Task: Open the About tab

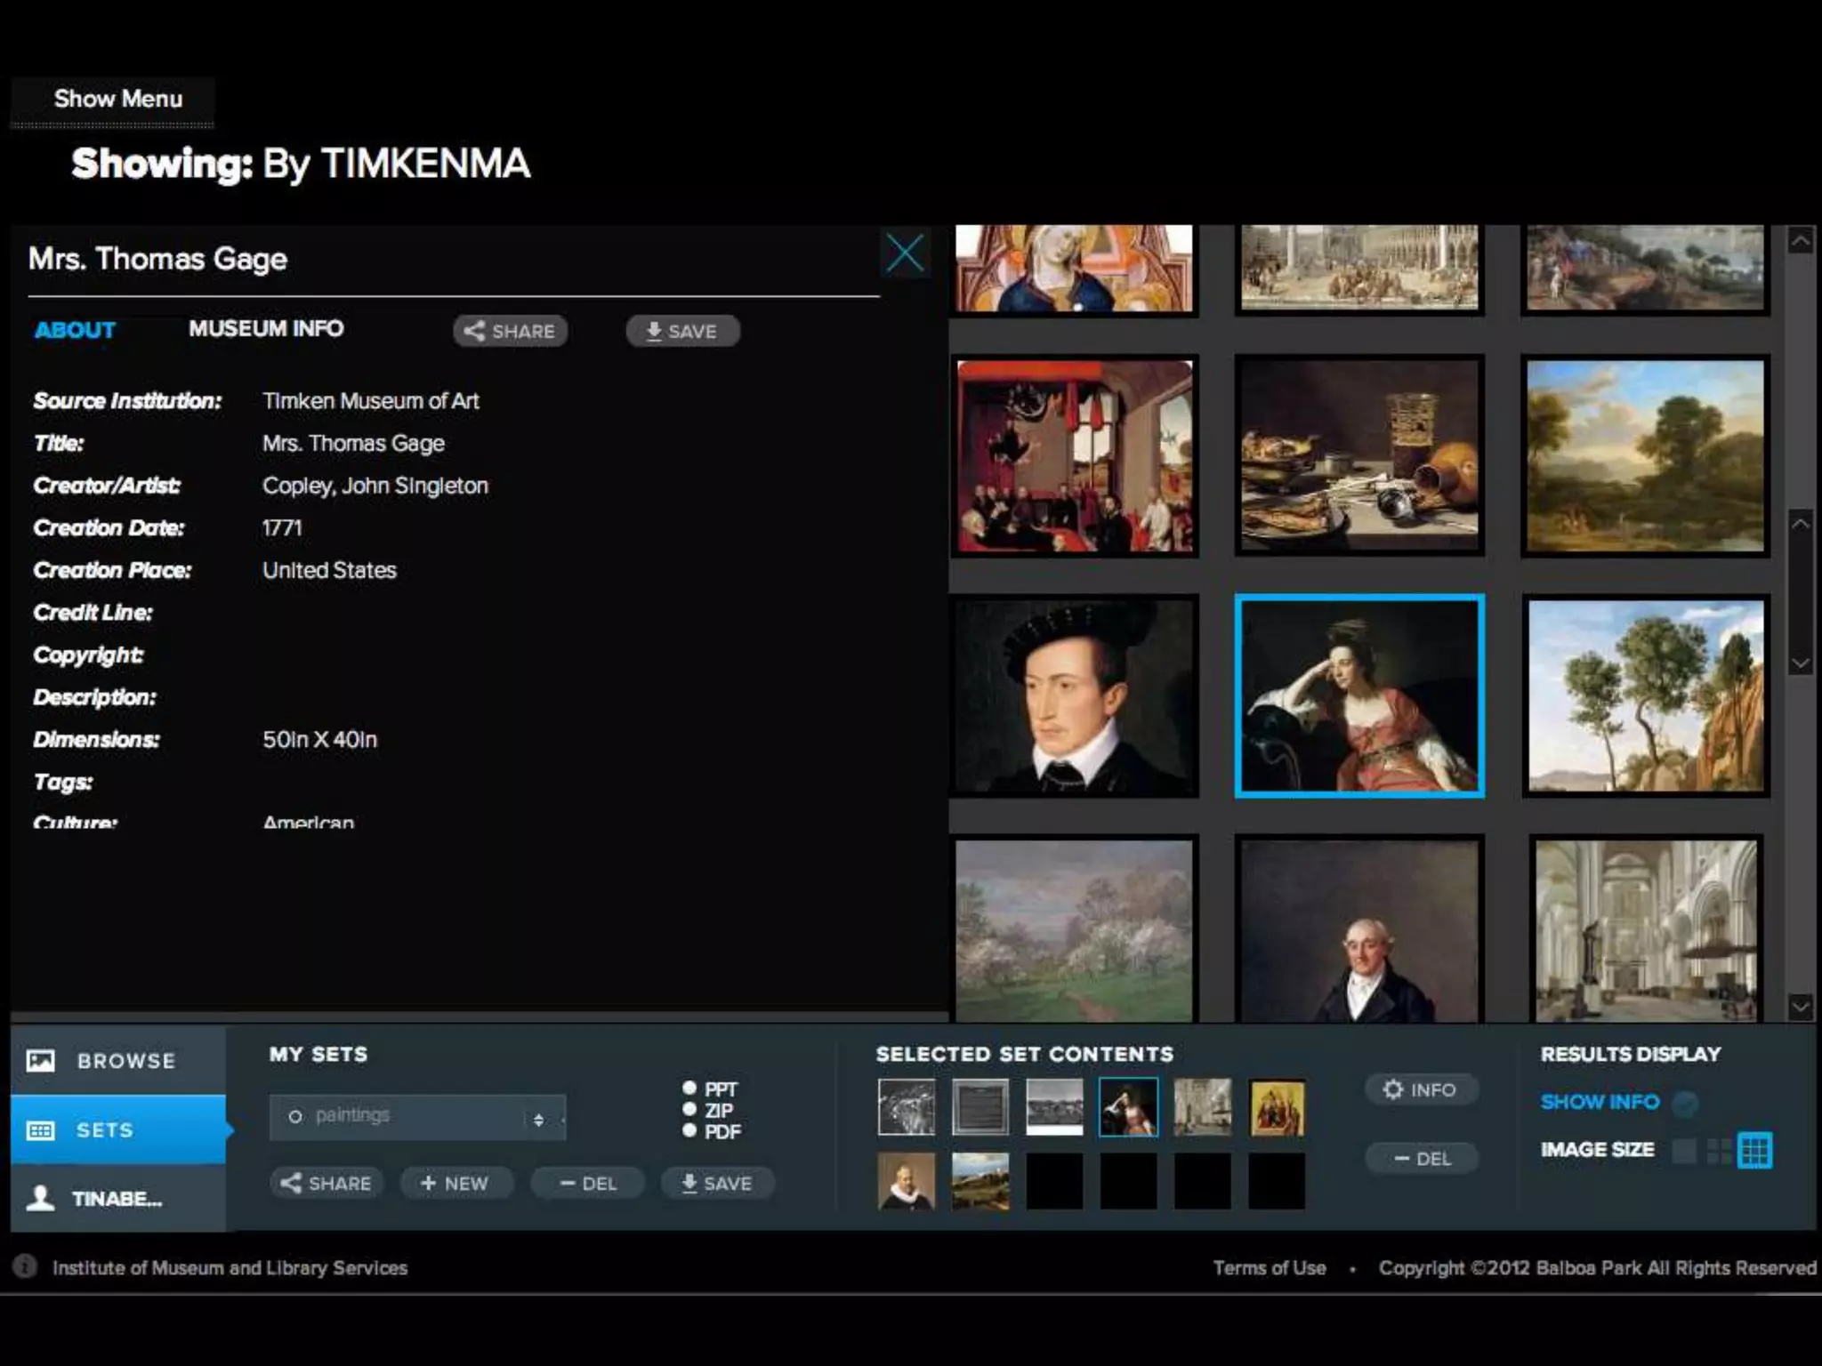Action: click(x=75, y=330)
